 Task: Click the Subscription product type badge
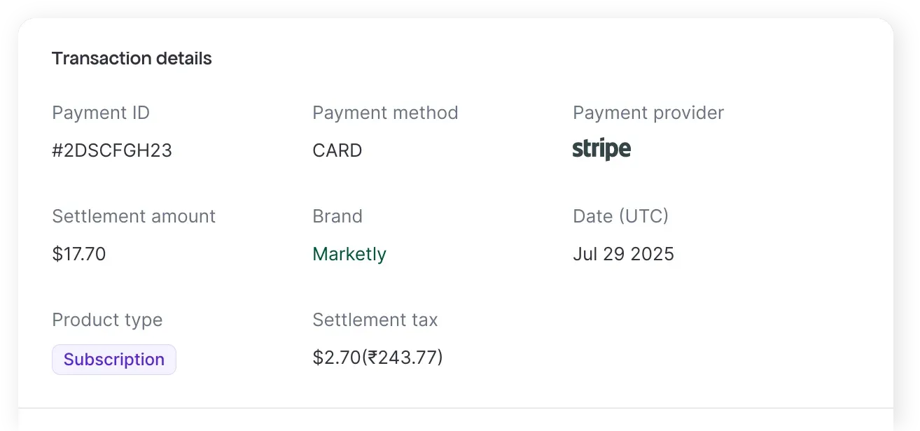point(114,360)
